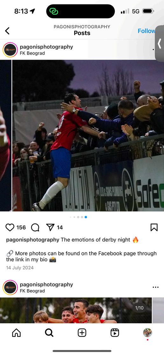Open pagonisphotography username on first post

46,47
